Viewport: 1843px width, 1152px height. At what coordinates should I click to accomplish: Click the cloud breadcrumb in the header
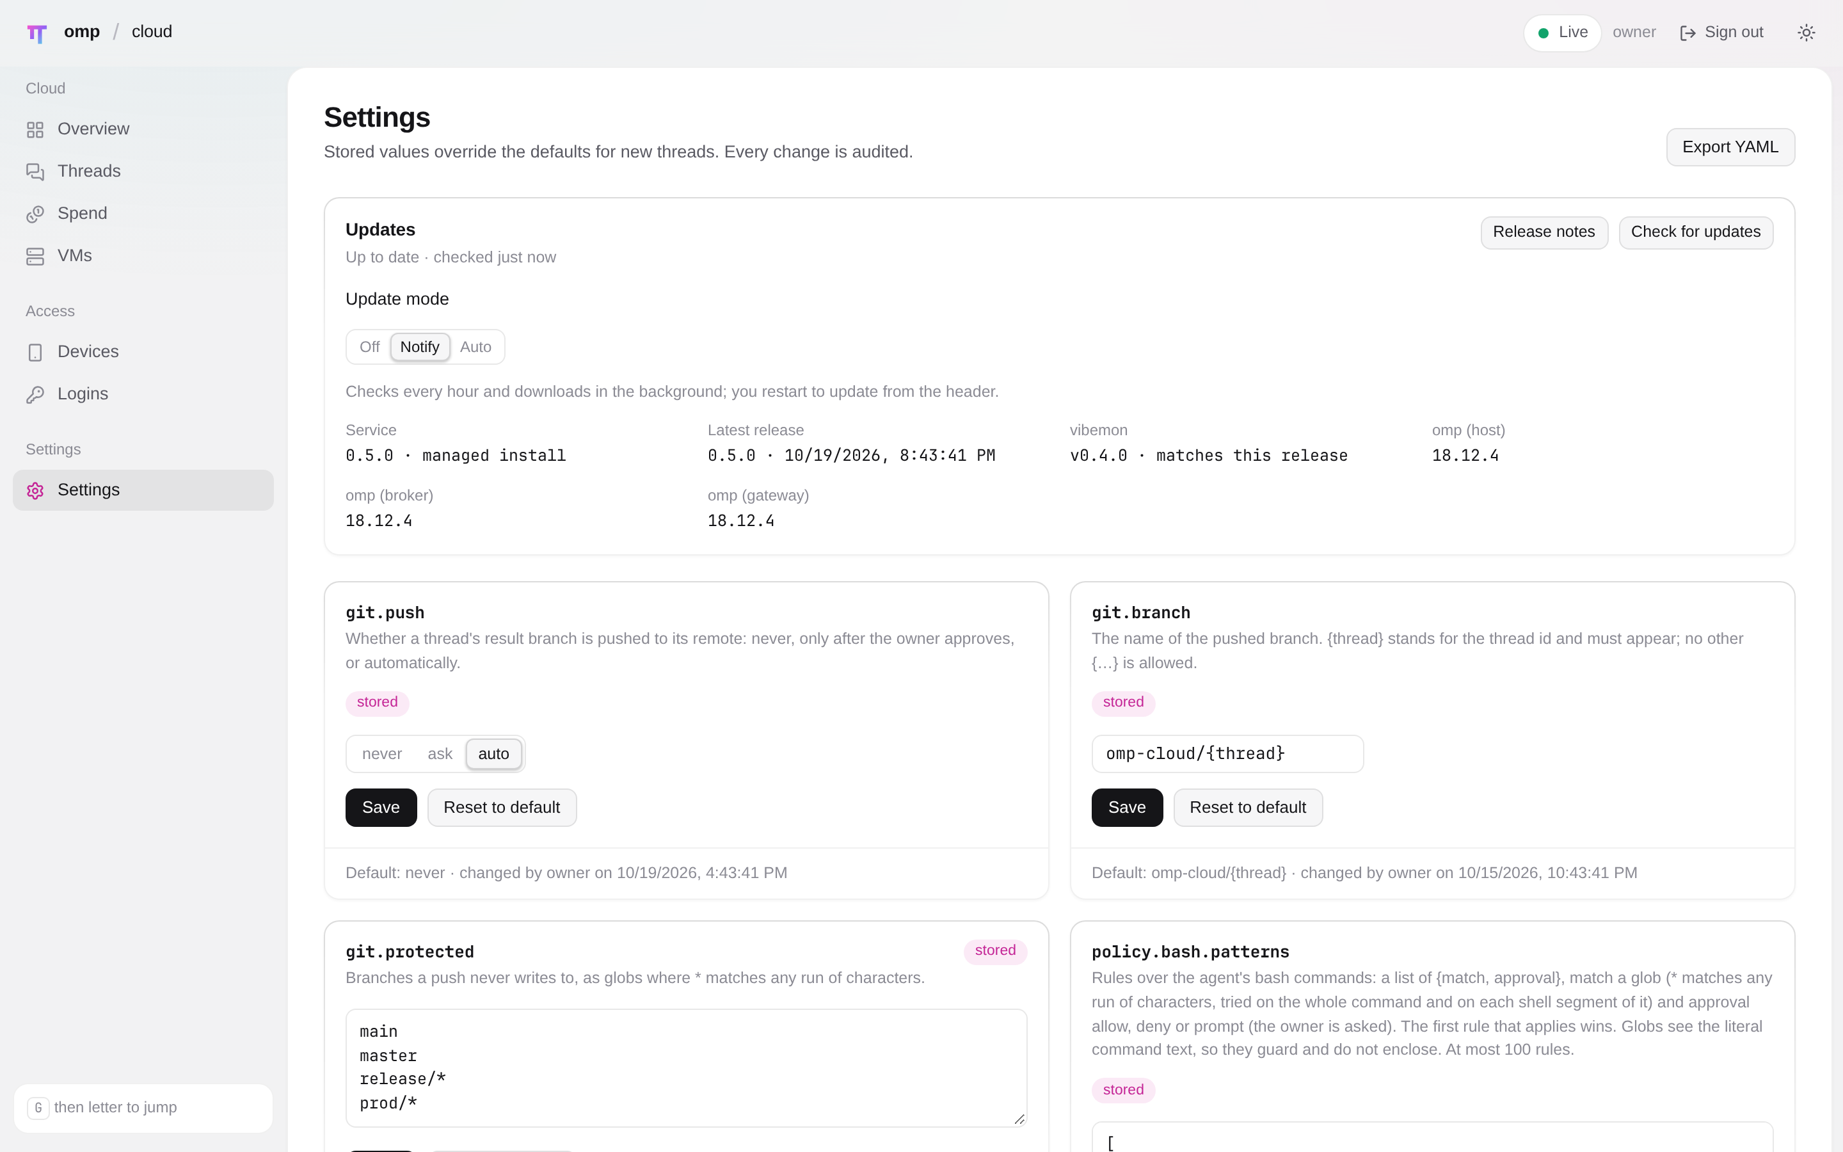pyautogui.click(x=152, y=32)
